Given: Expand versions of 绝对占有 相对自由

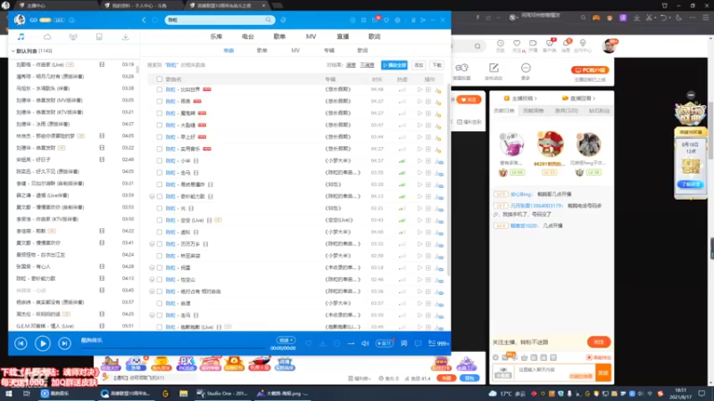Looking at the screenshot, I should click(x=152, y=291).
